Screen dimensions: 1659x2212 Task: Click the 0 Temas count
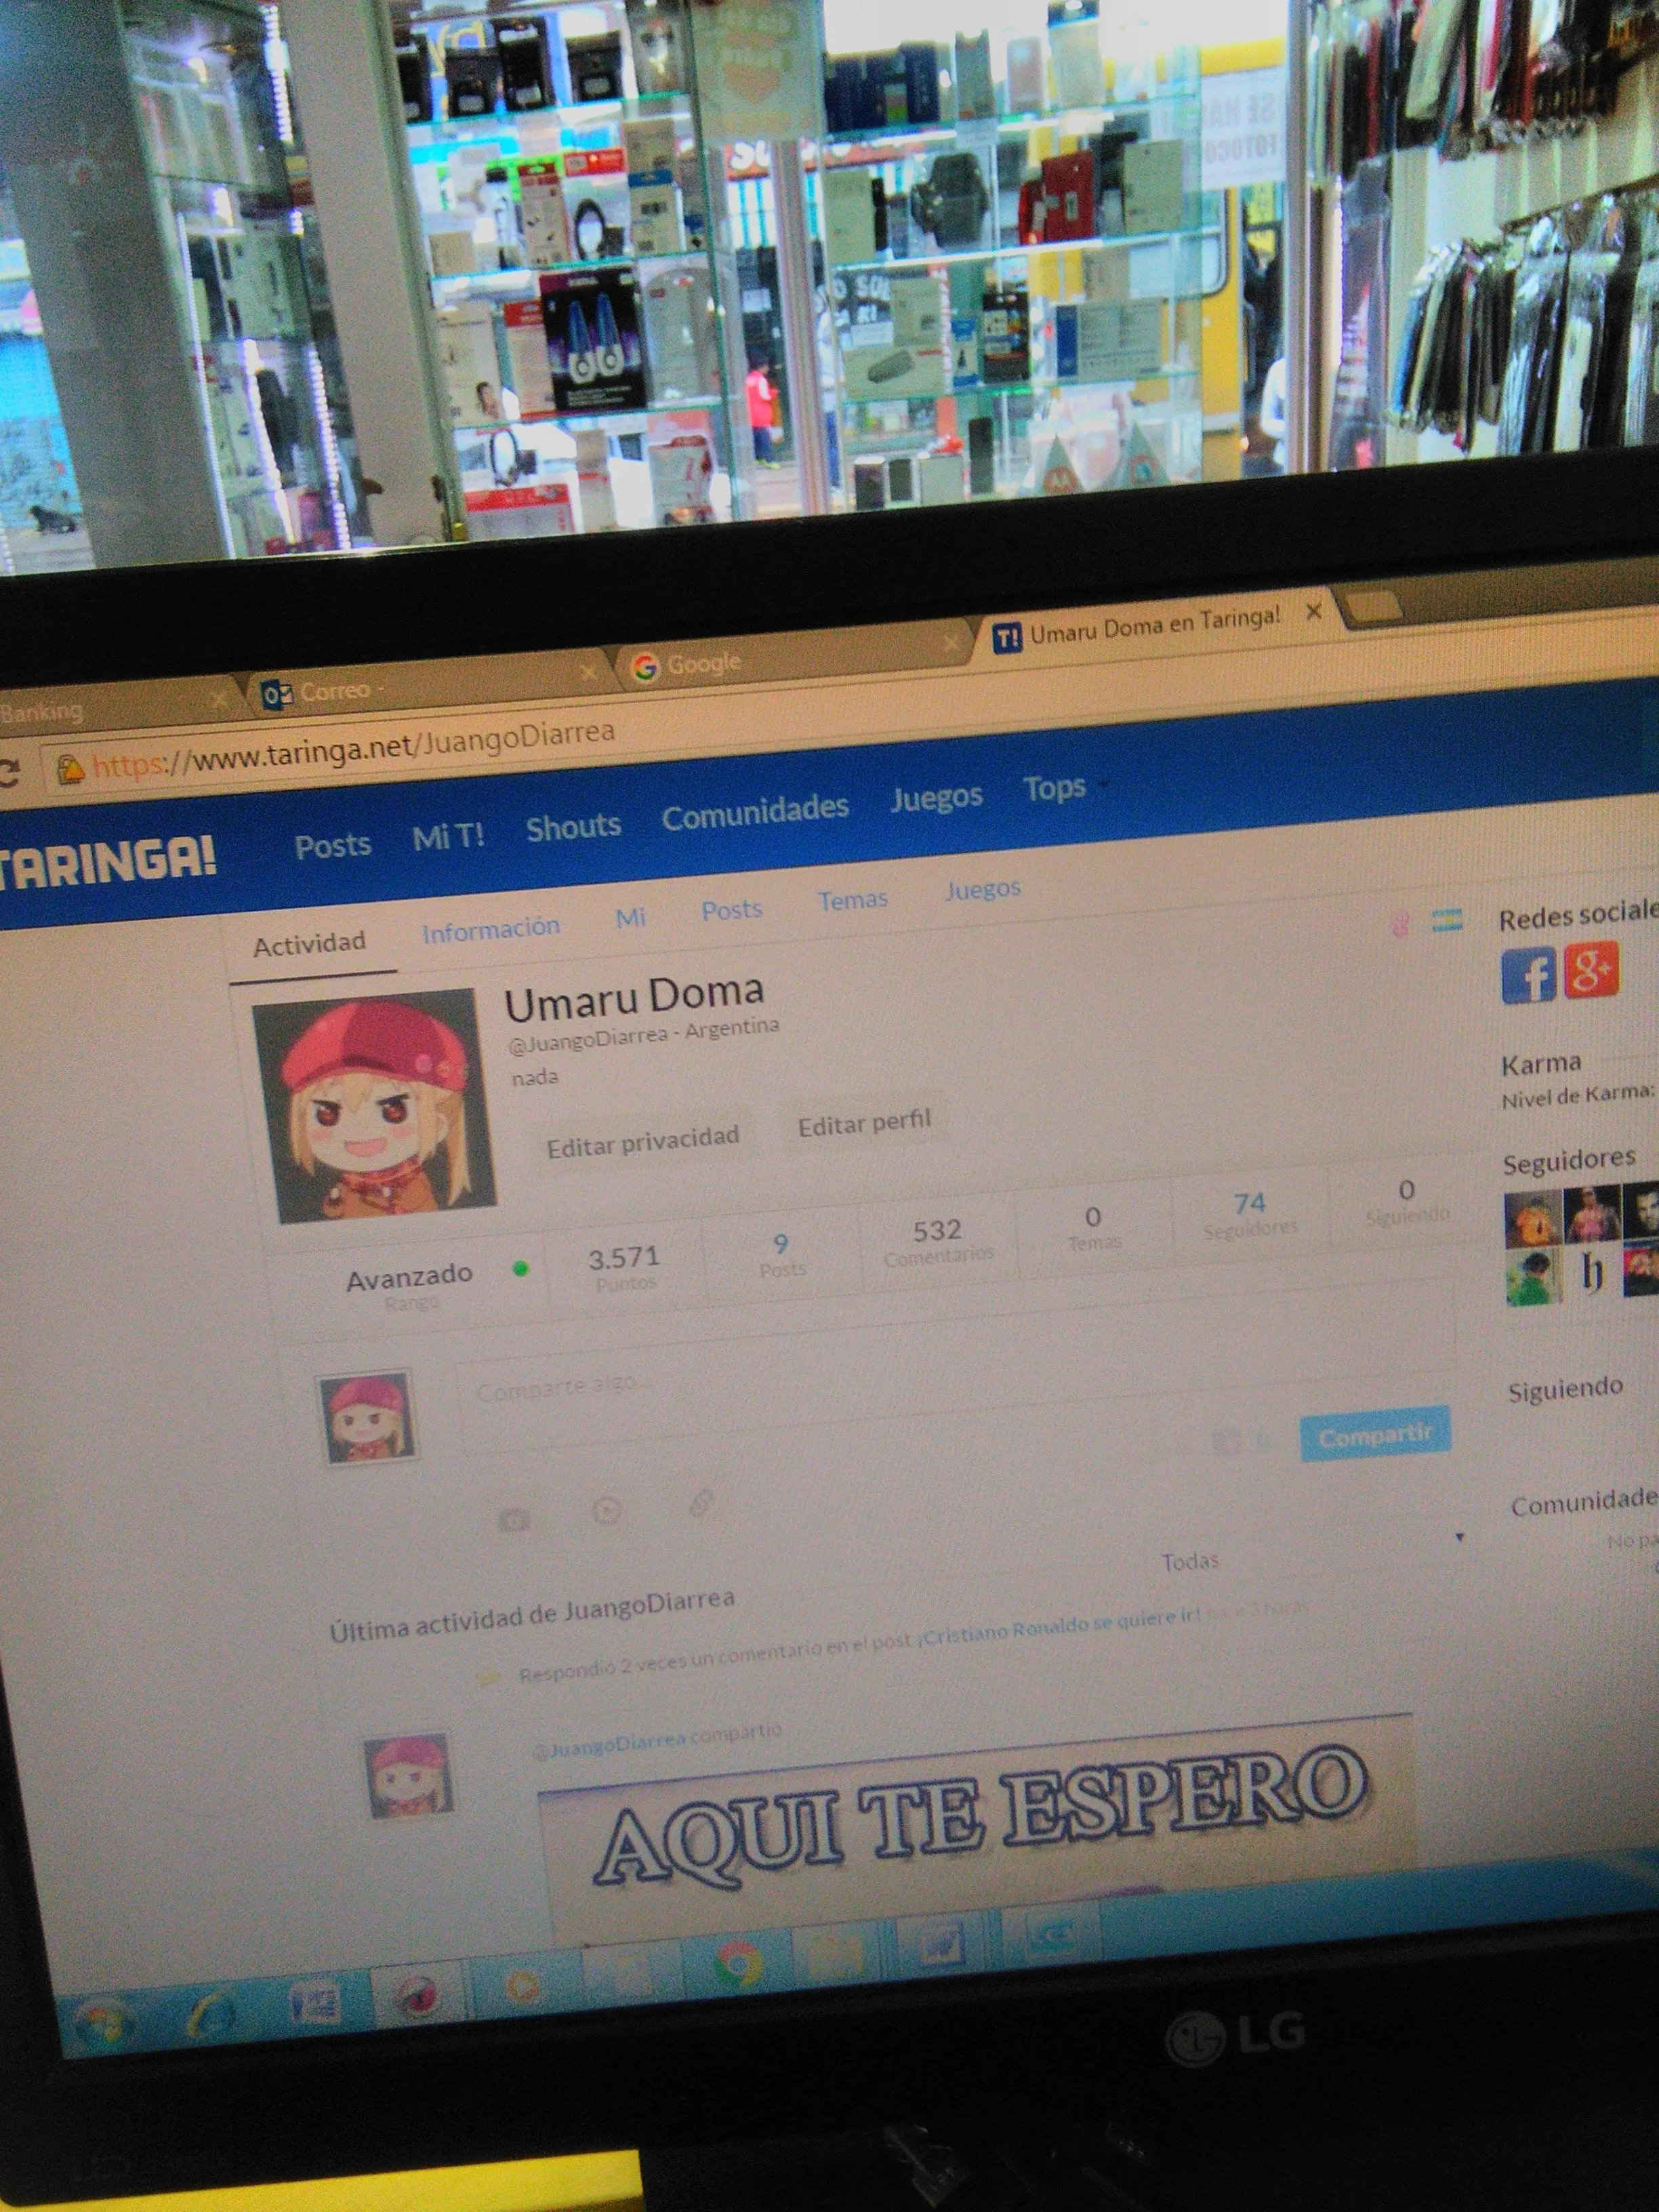tap(1094, 1227)
